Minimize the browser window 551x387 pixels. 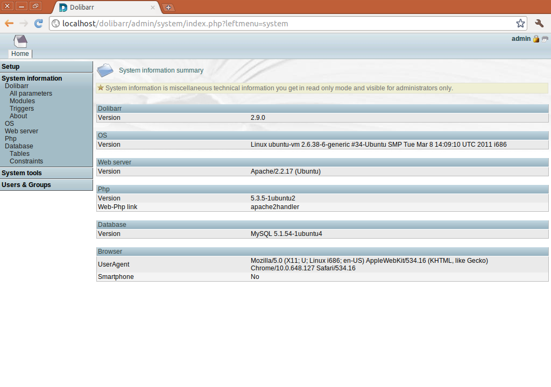[22, 6]
